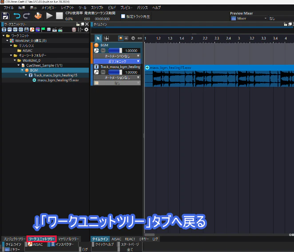Click the orange BGM cue icon in timeline header
Viewport: 294px width, 252px height.
(x=96, y=45)
